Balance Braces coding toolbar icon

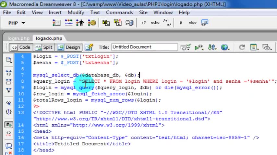coord(9,111)
